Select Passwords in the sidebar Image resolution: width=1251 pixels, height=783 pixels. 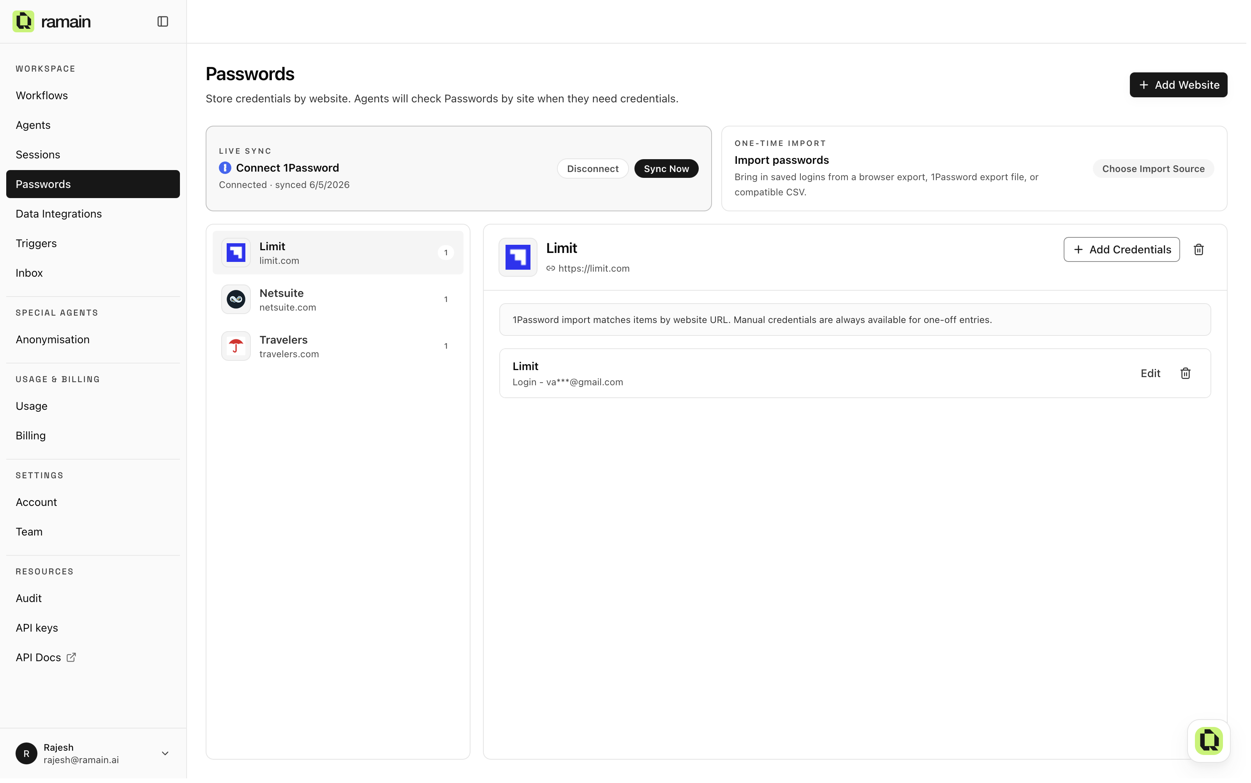[93, 184]
